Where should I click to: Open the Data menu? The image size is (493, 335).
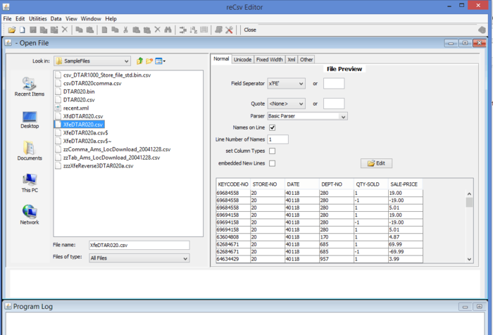click(x=56, y=18)
